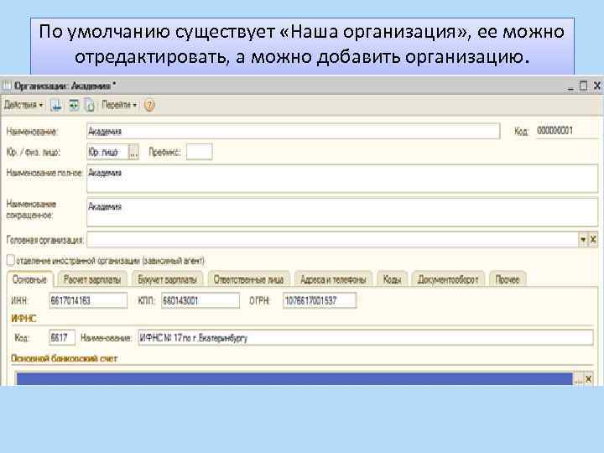Open help via the question mark icon
Image resolution: width=604 pixels, height=453 pixels.
149,105
